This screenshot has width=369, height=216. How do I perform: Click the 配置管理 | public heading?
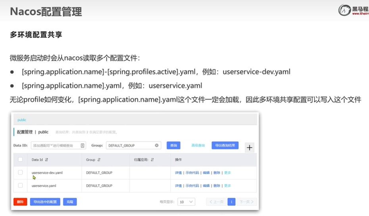point(33,132)
